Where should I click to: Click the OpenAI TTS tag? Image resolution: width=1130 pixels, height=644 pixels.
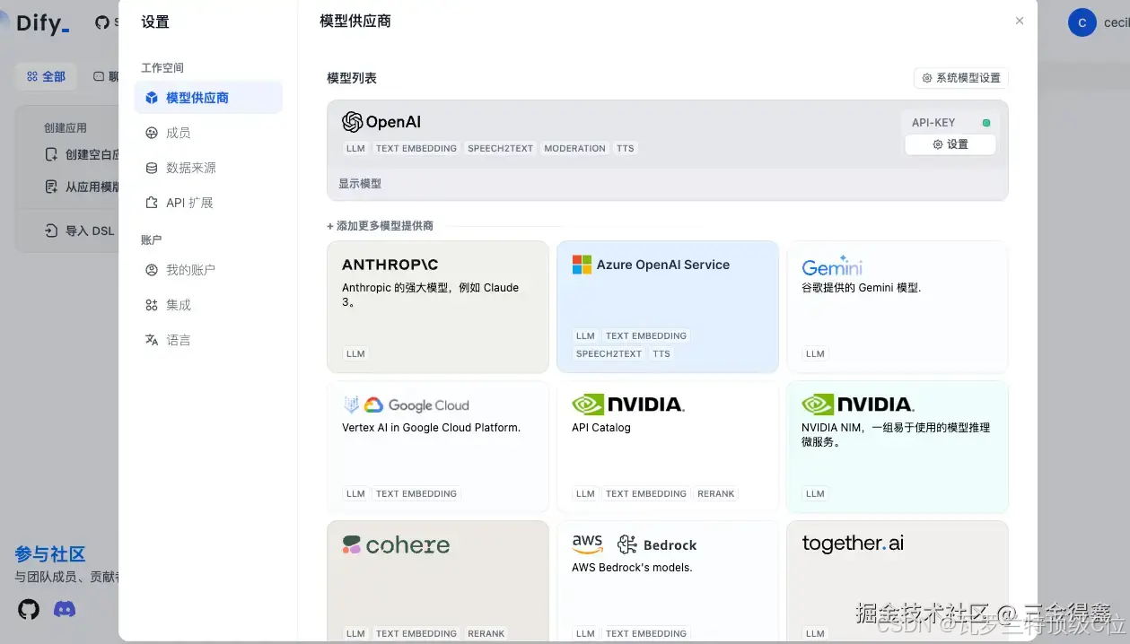(x=626, y=149)
